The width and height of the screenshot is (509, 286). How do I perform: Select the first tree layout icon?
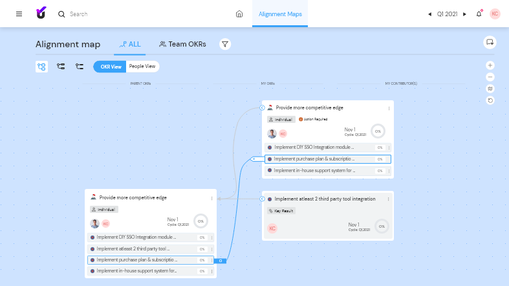pos(41,66)
